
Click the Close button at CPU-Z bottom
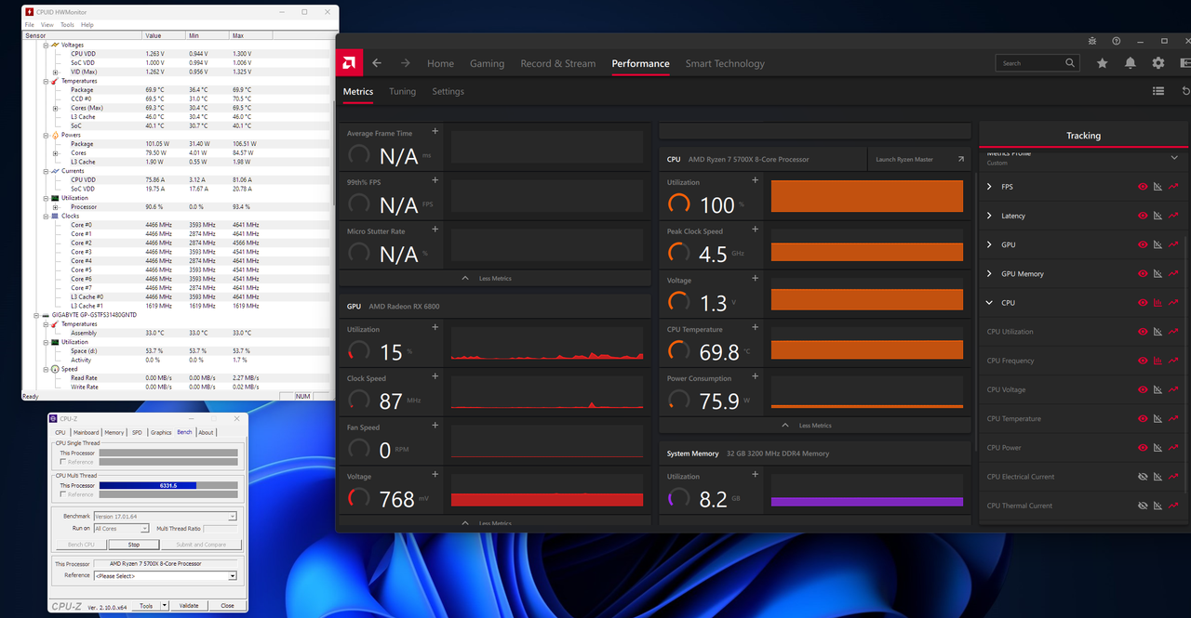(227, 605)
